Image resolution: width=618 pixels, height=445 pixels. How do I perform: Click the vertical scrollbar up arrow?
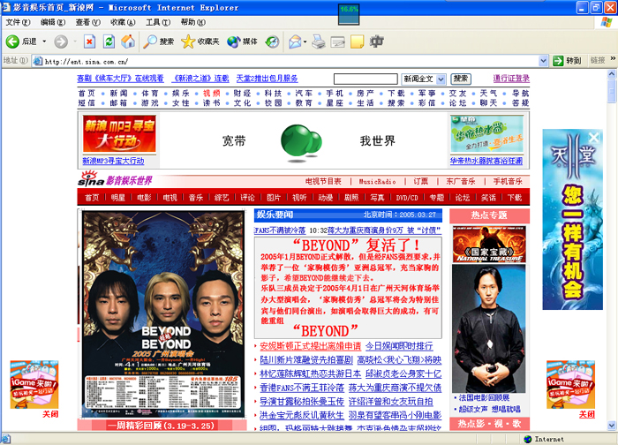point(611,73)
